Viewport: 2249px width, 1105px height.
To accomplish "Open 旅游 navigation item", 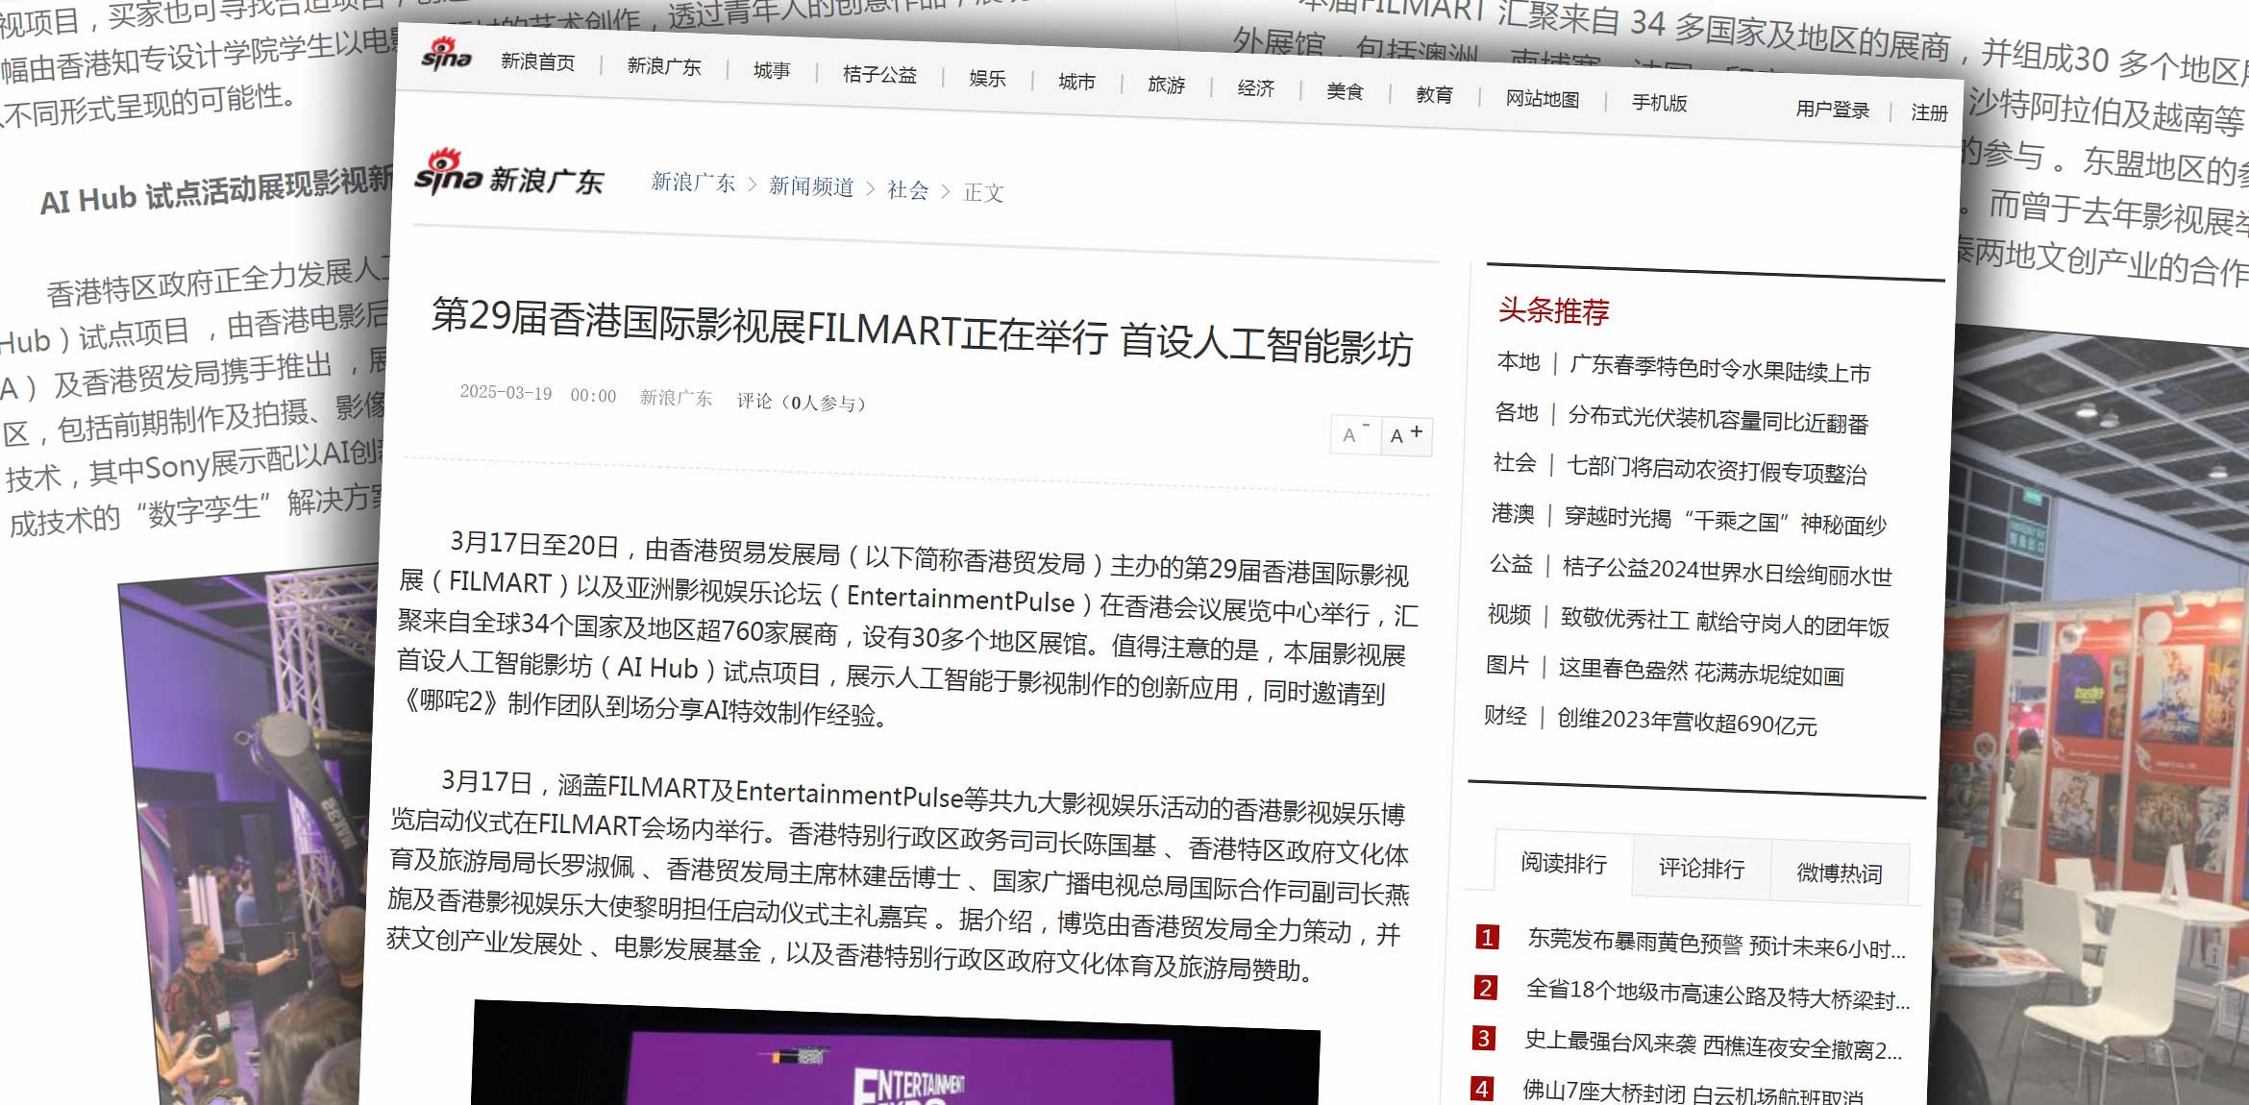I will [1166, 85].
